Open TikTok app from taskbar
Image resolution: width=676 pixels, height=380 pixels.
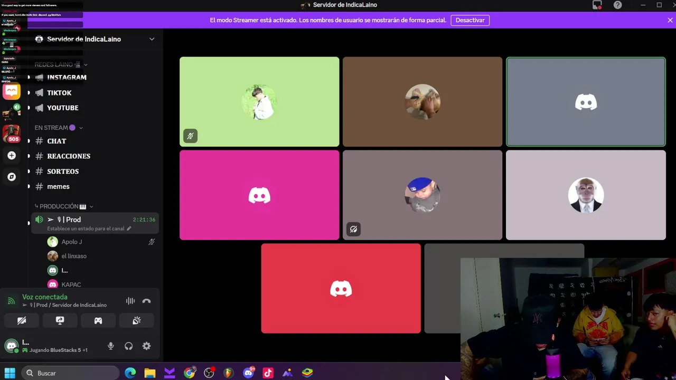[x=268, y=373]
